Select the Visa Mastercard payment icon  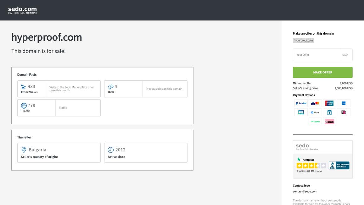[315, 103]
